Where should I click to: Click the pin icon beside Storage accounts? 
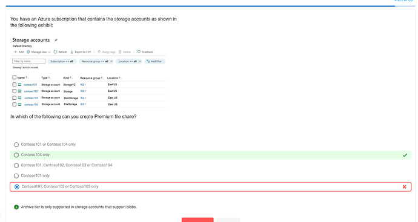coord(56,40)
